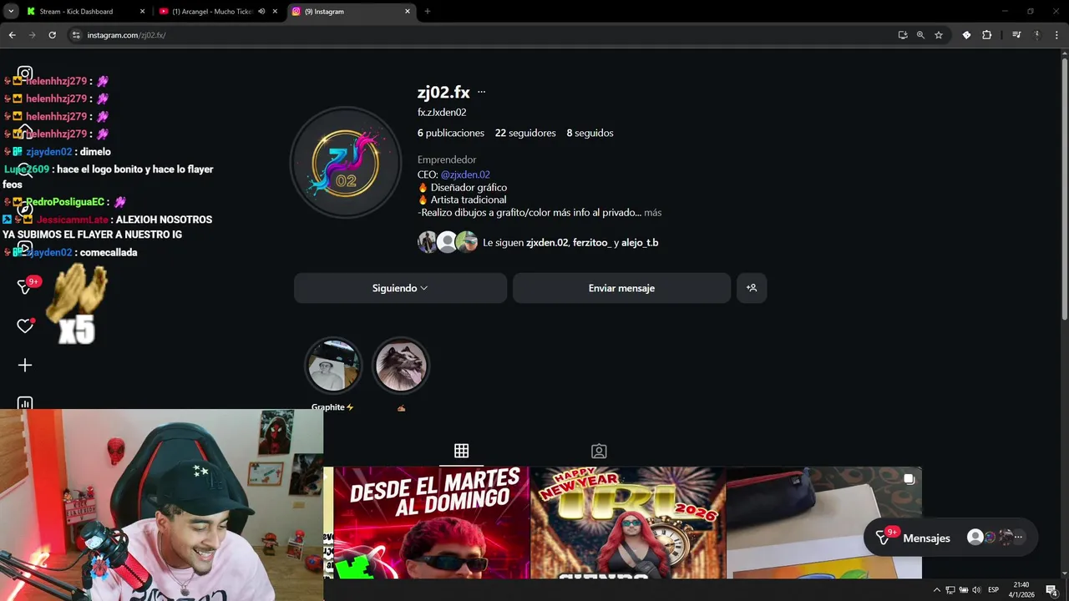Screen dimensions: 1069x601
Task: Click install app icon in address bar
Action: tap(903, 35)
